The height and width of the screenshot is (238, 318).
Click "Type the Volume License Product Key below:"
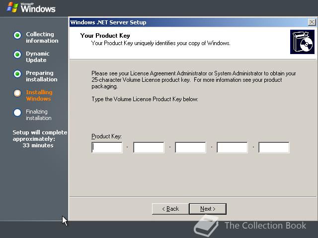tap(145, 99)
